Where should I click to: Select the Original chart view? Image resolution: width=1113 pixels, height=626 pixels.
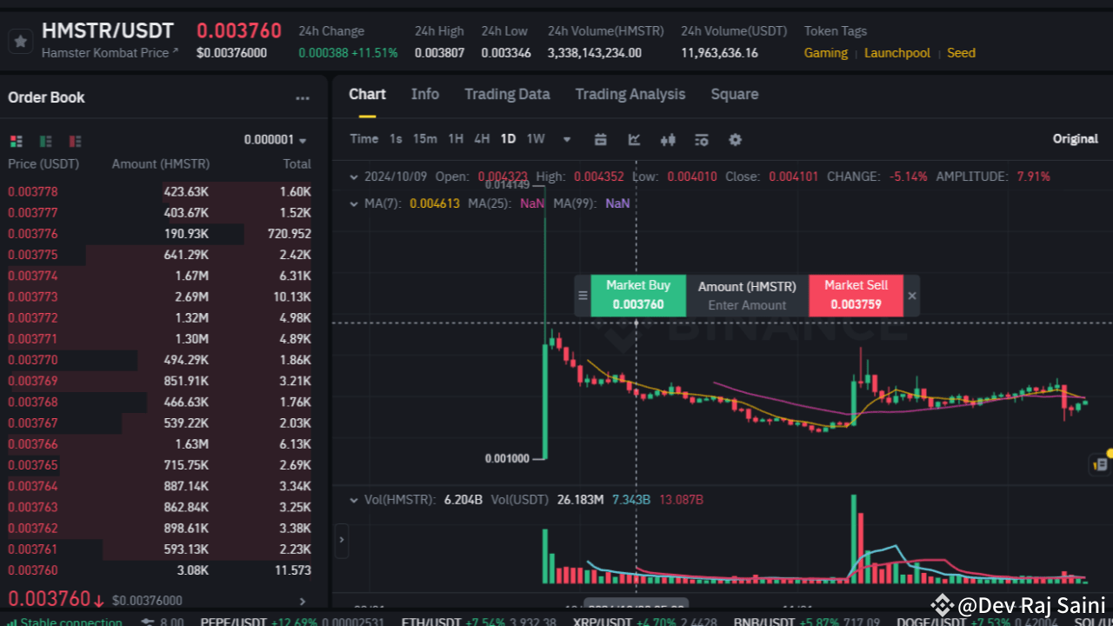(1076, 139)
